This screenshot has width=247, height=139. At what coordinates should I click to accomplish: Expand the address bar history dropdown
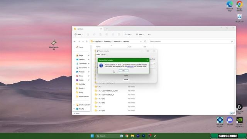pyautogui.click(x=141, y=41)
